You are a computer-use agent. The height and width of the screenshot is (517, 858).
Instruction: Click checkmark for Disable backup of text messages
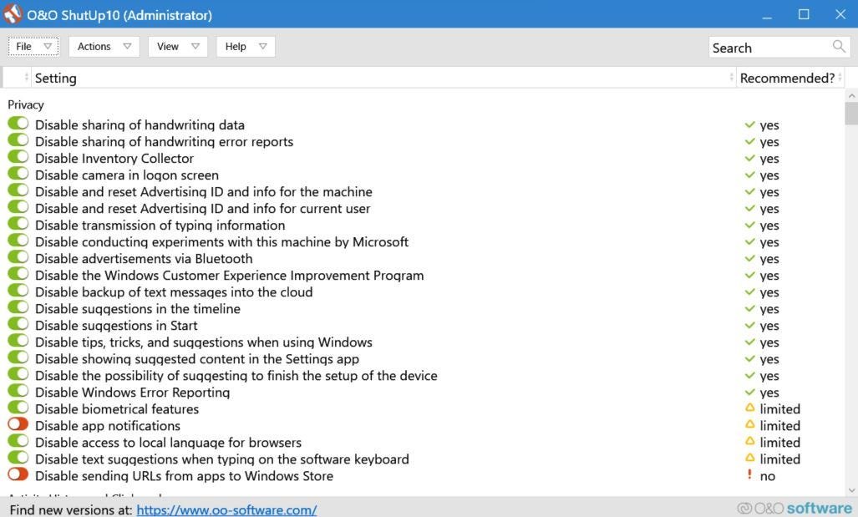(x=749, y=291)
